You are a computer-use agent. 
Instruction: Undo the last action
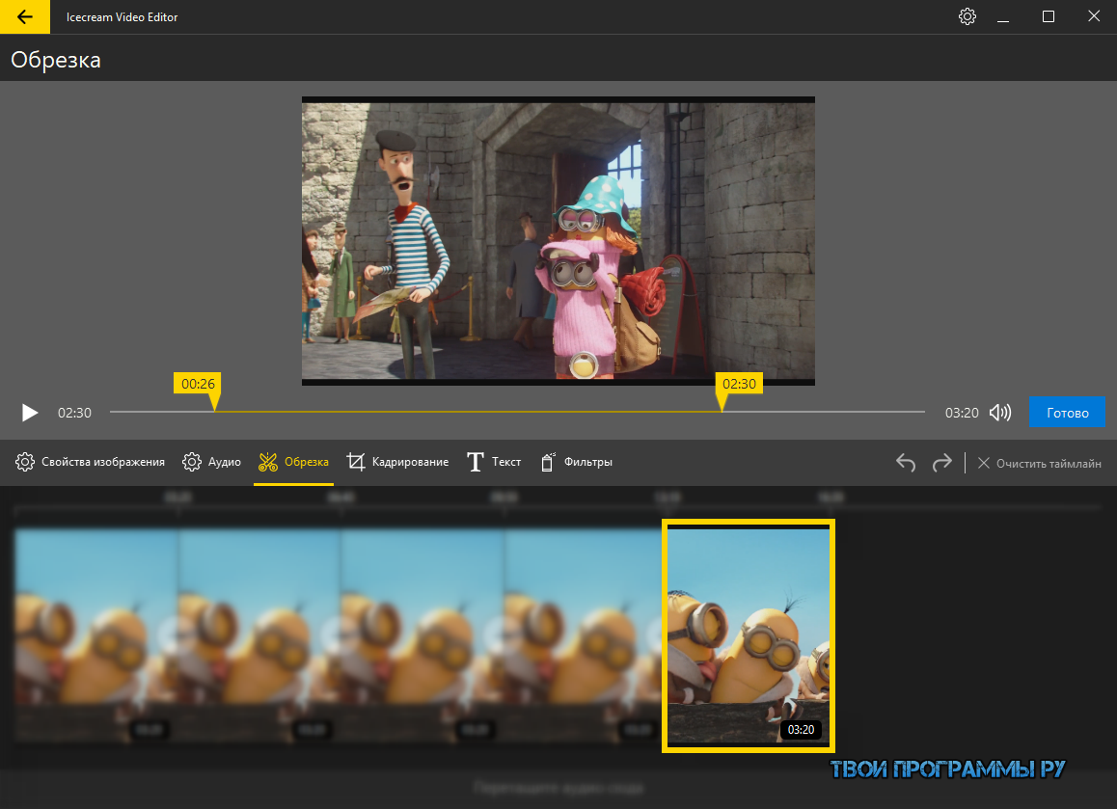tap(906, 463)
